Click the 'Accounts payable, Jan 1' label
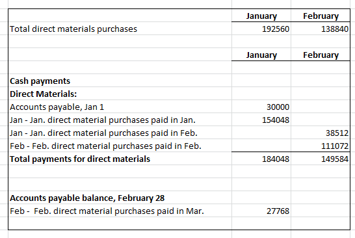This screenshot has width=355, height=238. (57, 107)
